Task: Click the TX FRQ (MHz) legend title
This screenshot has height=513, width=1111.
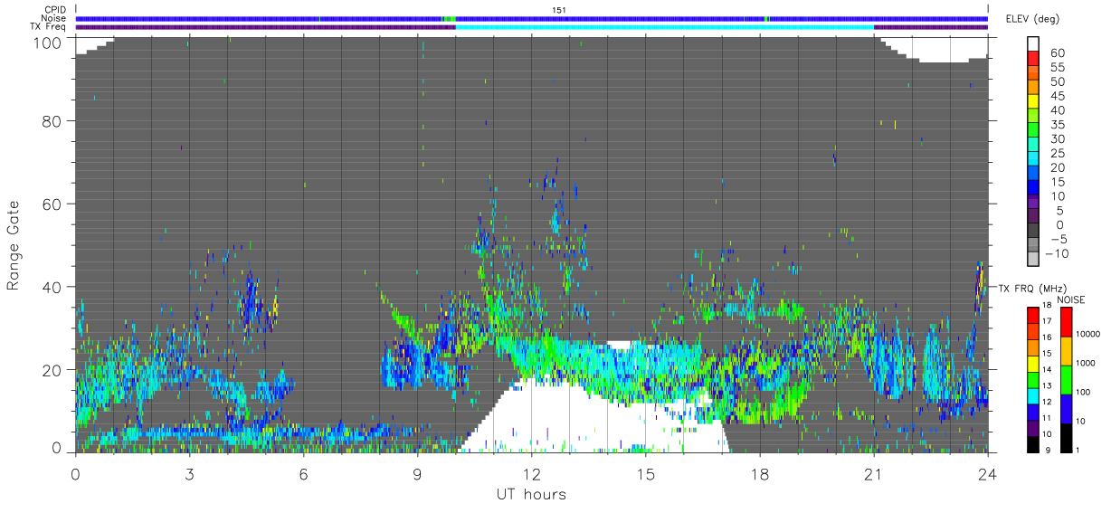Action: coord(1030,288)
